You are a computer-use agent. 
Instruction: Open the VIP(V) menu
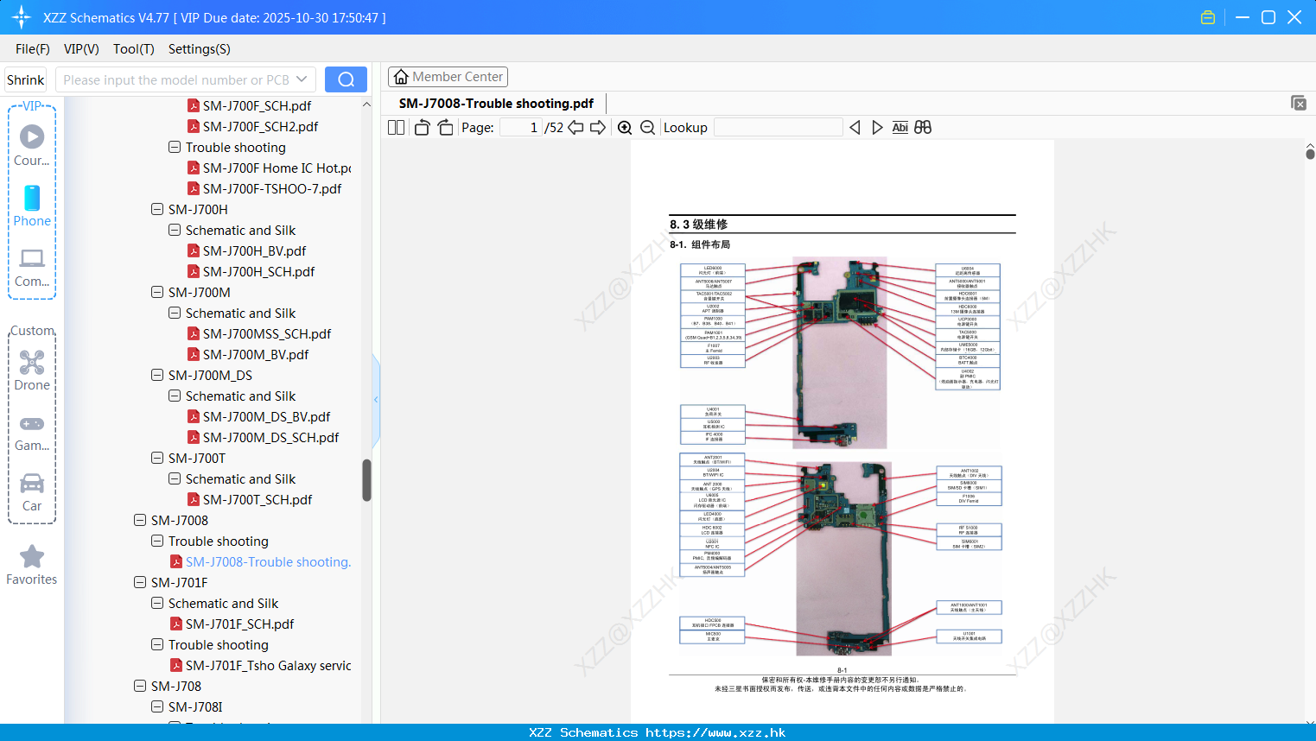pyautogui.click(x=81, y=49)
